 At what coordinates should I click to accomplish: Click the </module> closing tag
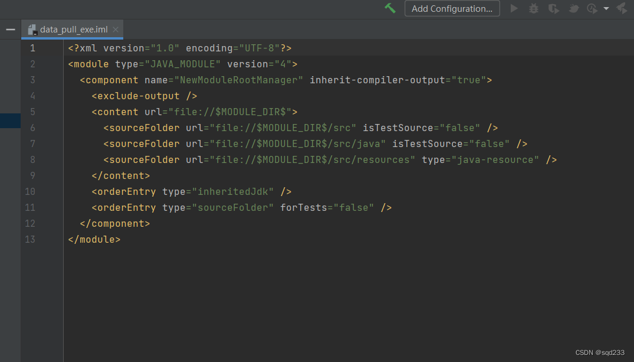click(94, 239)
